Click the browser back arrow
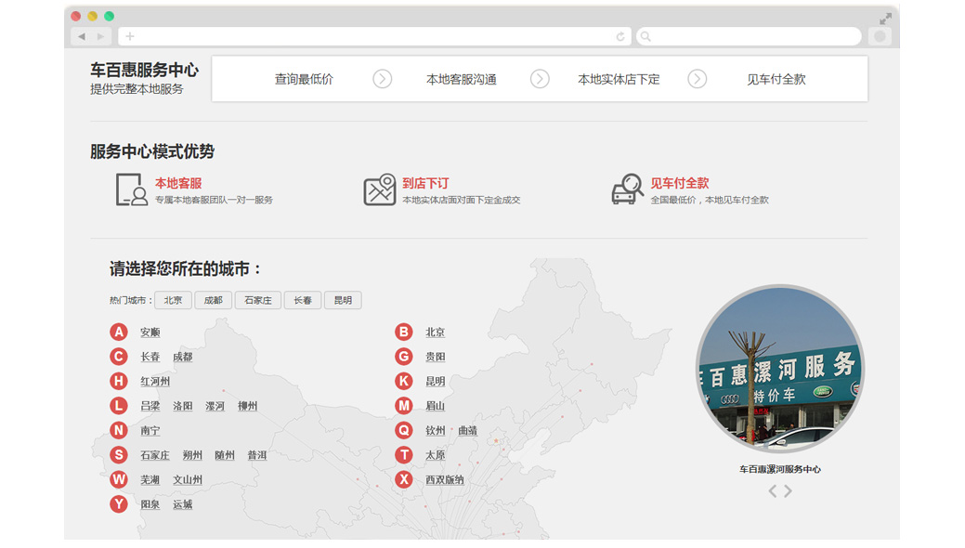Screen dimensions: 965x548 81,36
